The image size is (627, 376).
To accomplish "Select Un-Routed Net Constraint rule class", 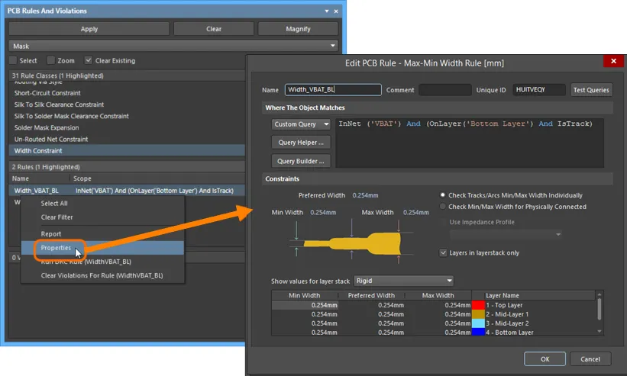I will pyautogui.click(x=50, y=140).
